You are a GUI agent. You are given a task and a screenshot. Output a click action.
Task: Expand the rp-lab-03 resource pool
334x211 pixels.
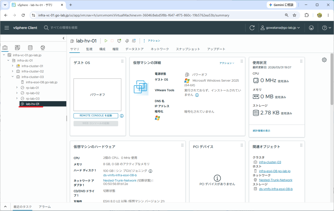[x=17, y=98]
